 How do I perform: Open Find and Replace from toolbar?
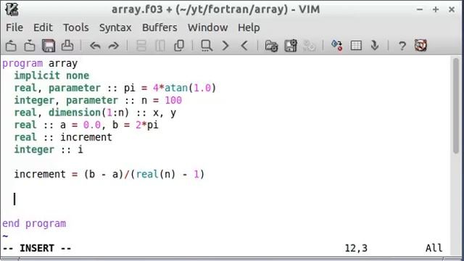click(207, 46)
